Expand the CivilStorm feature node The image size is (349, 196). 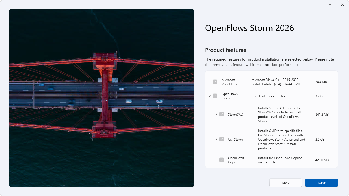pos(216,139)
